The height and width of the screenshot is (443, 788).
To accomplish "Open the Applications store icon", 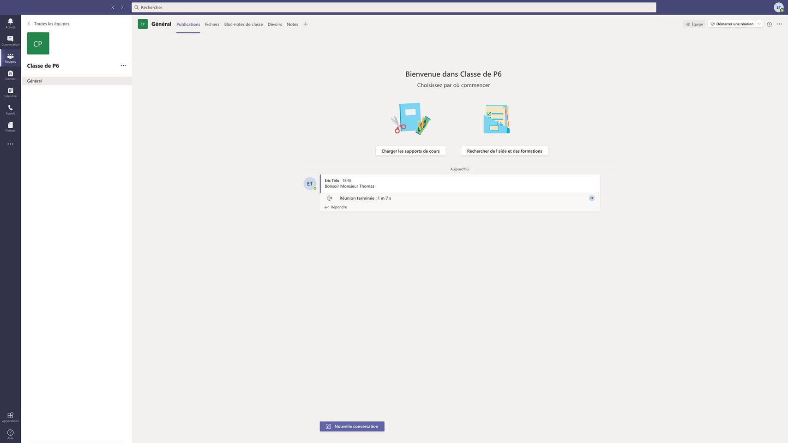I will [x=10, y=417].
